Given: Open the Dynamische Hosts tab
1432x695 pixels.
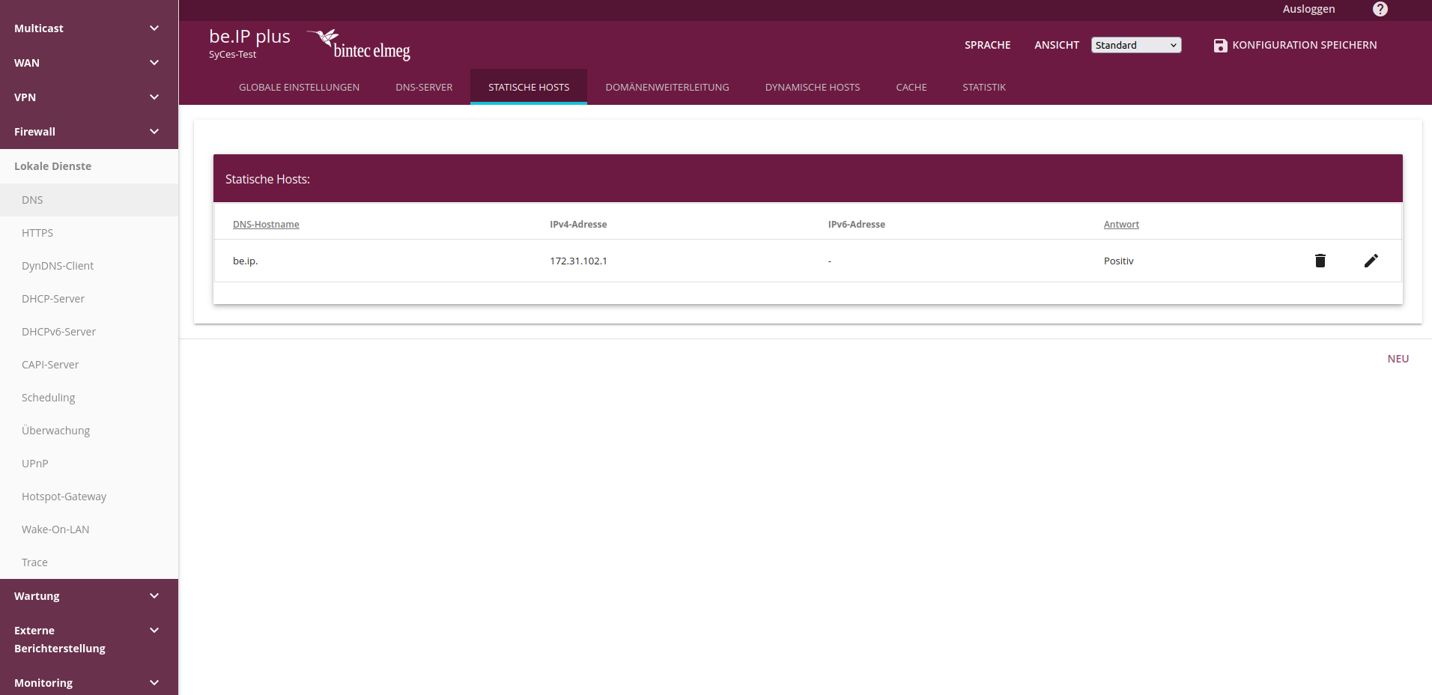Looking at the screenshot, I should point(813,88).
